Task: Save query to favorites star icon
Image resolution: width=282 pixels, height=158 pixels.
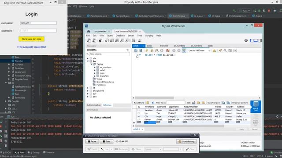Action: (x=214, y=50)
